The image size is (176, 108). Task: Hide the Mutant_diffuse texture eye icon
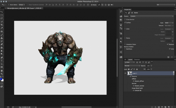pos(133,81)
